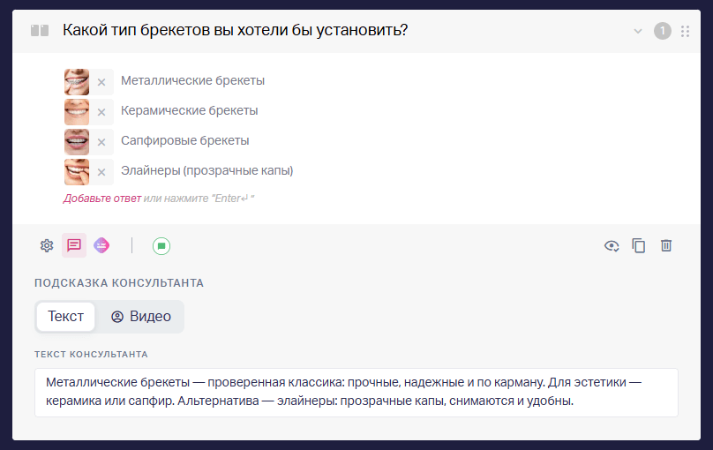Screen dimensions: 713x450
Task: Duplicate the question with copy icon
Action: (638, 245)
